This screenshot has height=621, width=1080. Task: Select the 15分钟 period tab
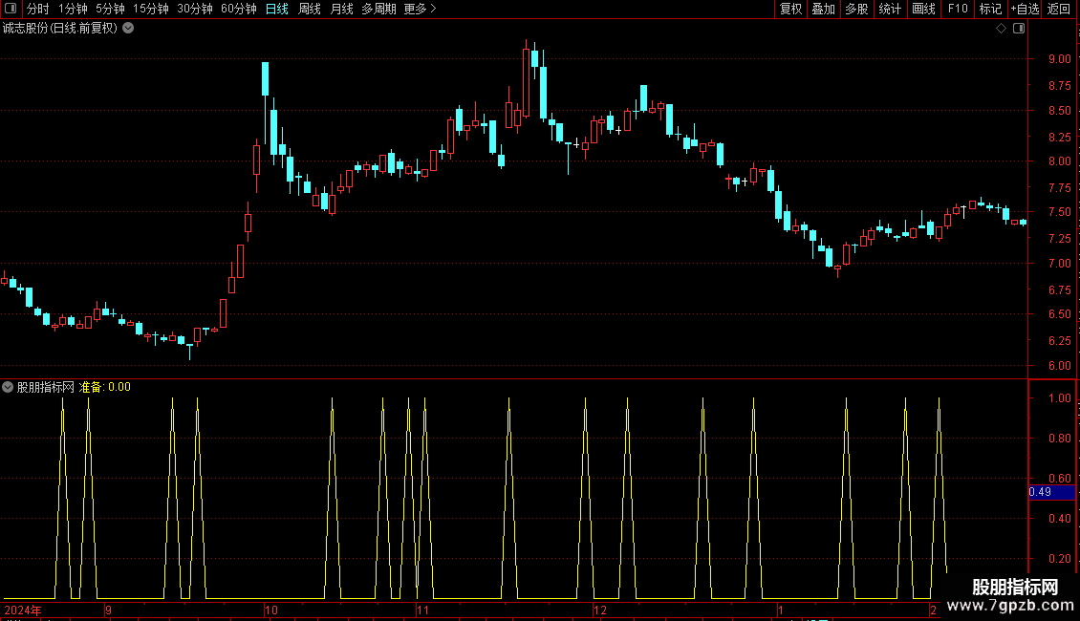tap(150, 9)
